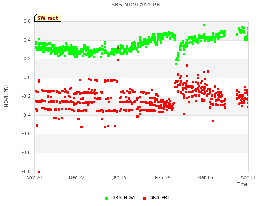Click the NDVI, PRI y-axis title
Screen dimensions: 274x206
click(6, 96)
